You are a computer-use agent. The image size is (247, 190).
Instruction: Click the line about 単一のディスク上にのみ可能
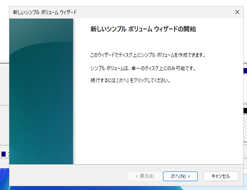(x=143, y=68)
